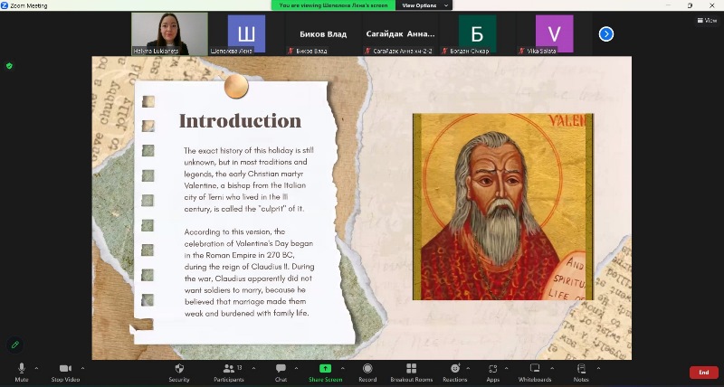The height and width of the screenshot is (387, 724).
Task: Click the red End meeting button
Action: click(x=704, y=373)
